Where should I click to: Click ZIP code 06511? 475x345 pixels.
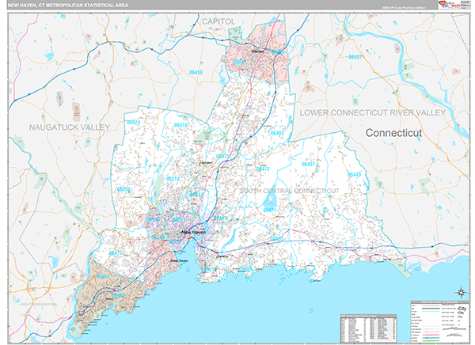179,220
